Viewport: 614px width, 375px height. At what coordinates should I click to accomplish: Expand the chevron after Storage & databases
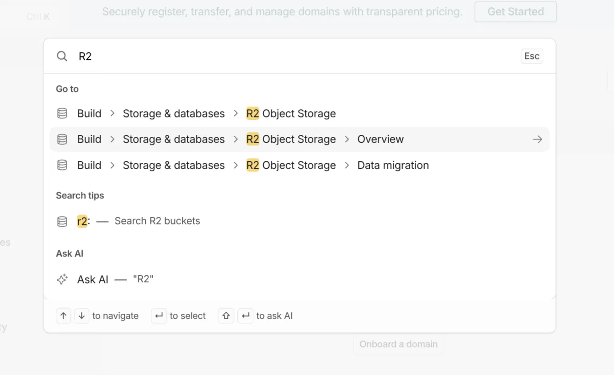point(235,113)
